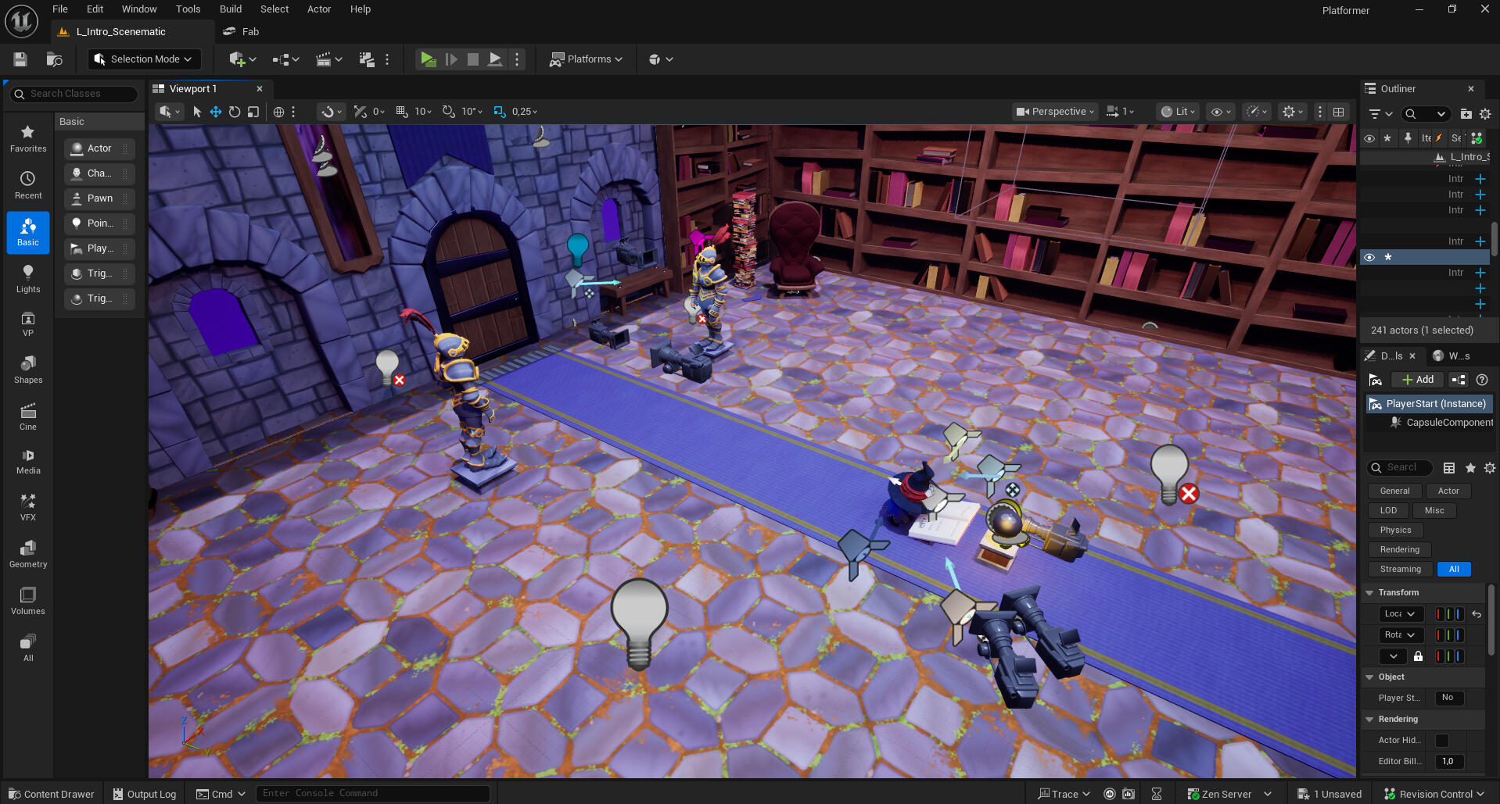Open the Platforms dropdown menu
1500x804 pixels.
click(x=586, y=59)
